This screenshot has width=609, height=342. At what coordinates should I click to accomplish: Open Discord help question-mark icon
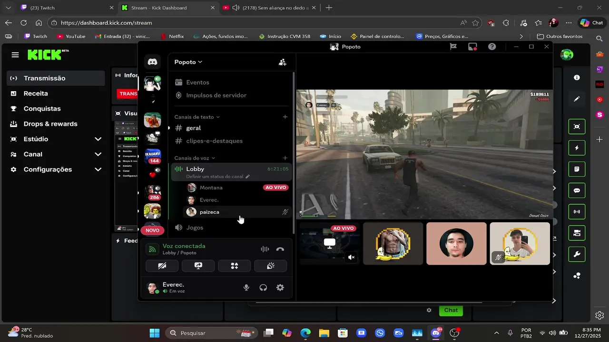492,47
